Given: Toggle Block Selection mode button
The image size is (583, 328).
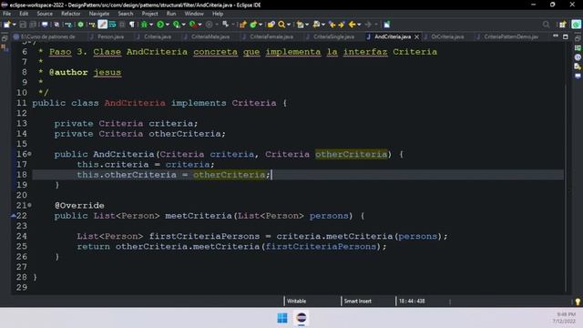Looking at the screenshot, I should 122,25.
